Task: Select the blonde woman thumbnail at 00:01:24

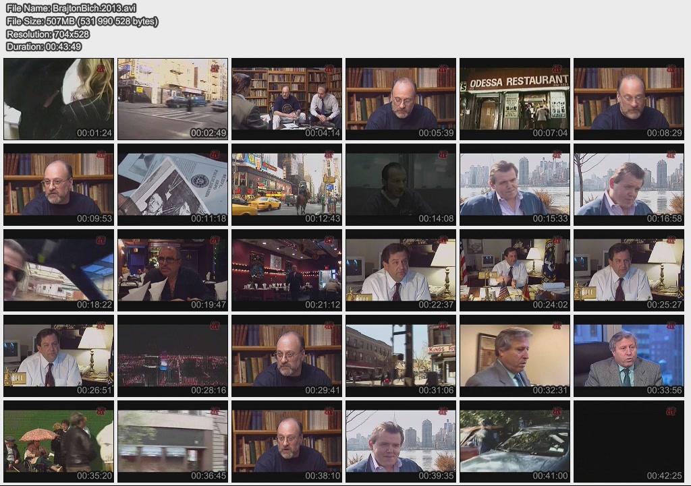Action: click(x=59, y=99)
